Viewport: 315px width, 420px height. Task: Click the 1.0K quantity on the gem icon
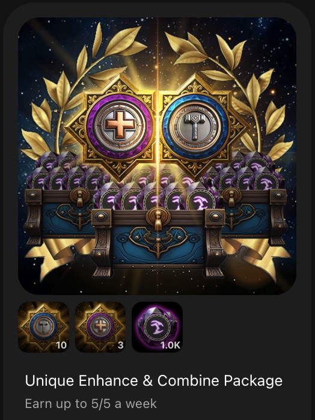pyautogui.click(x=171, y=345)
